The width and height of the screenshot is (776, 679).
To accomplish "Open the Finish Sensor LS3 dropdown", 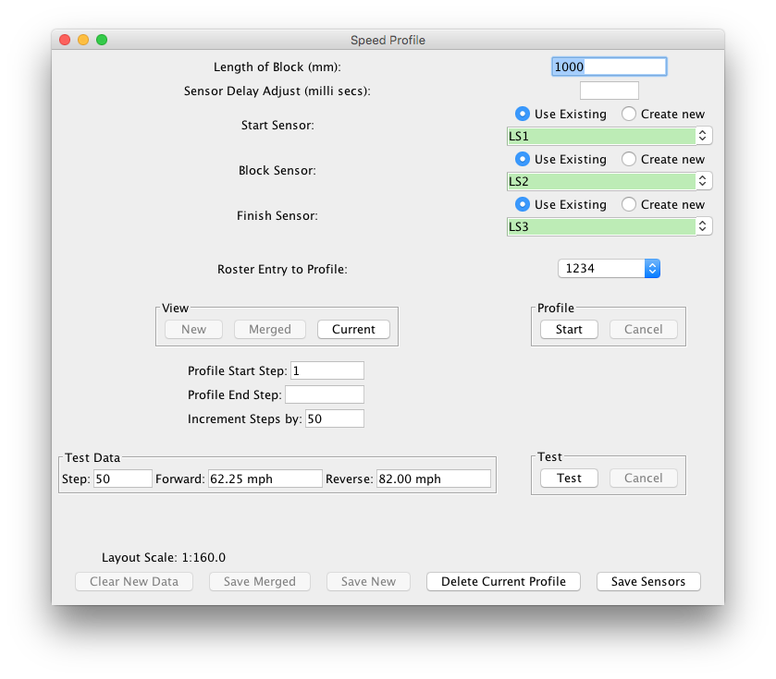I will click(610, 226).
